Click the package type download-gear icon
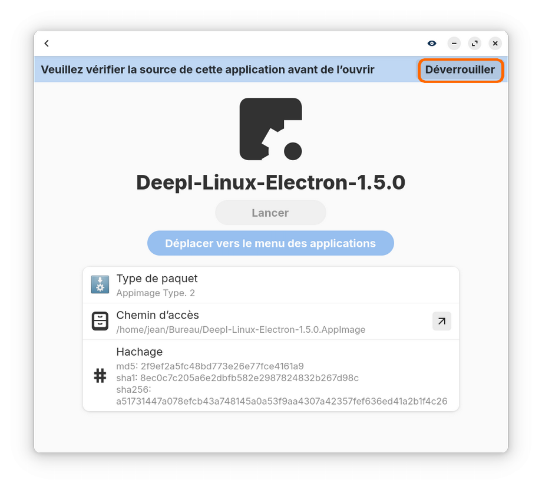 coord(100,284)
